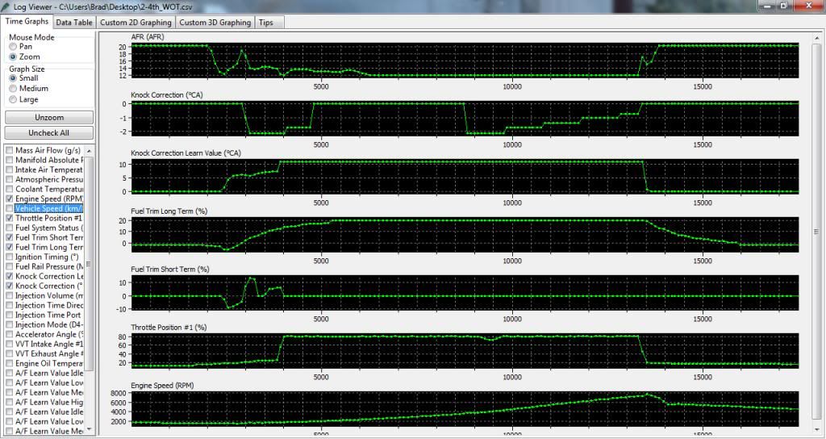
Task: Click the parameter list vertical scrollbar thumb
Action: (x=90, y=262)
